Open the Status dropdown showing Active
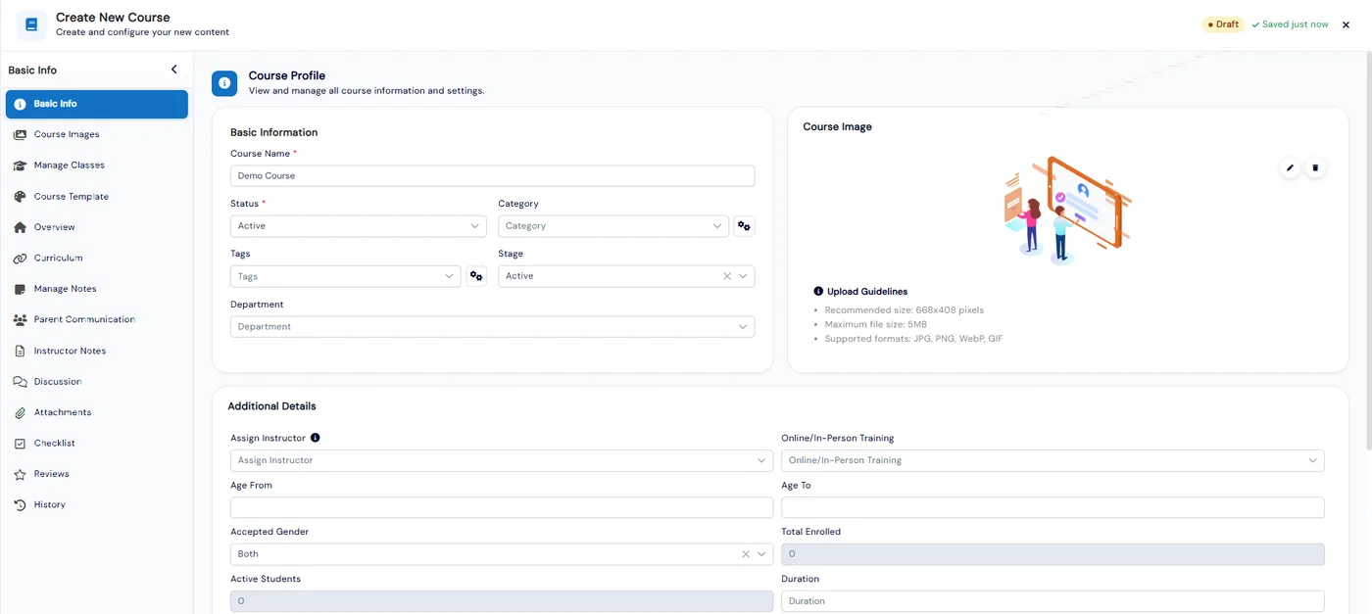The image size is (1372, 614). tap(358, 226)
